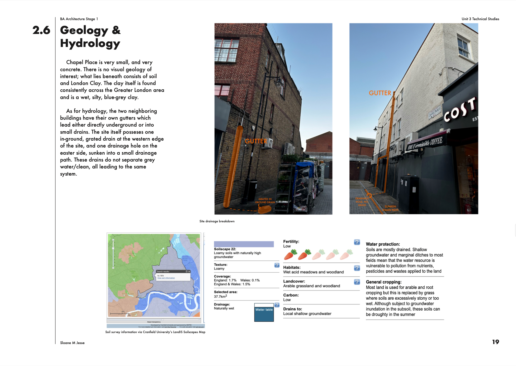Click the Water table diagram
This screenshot has height=366, width=516.
(x=264, y=312)
